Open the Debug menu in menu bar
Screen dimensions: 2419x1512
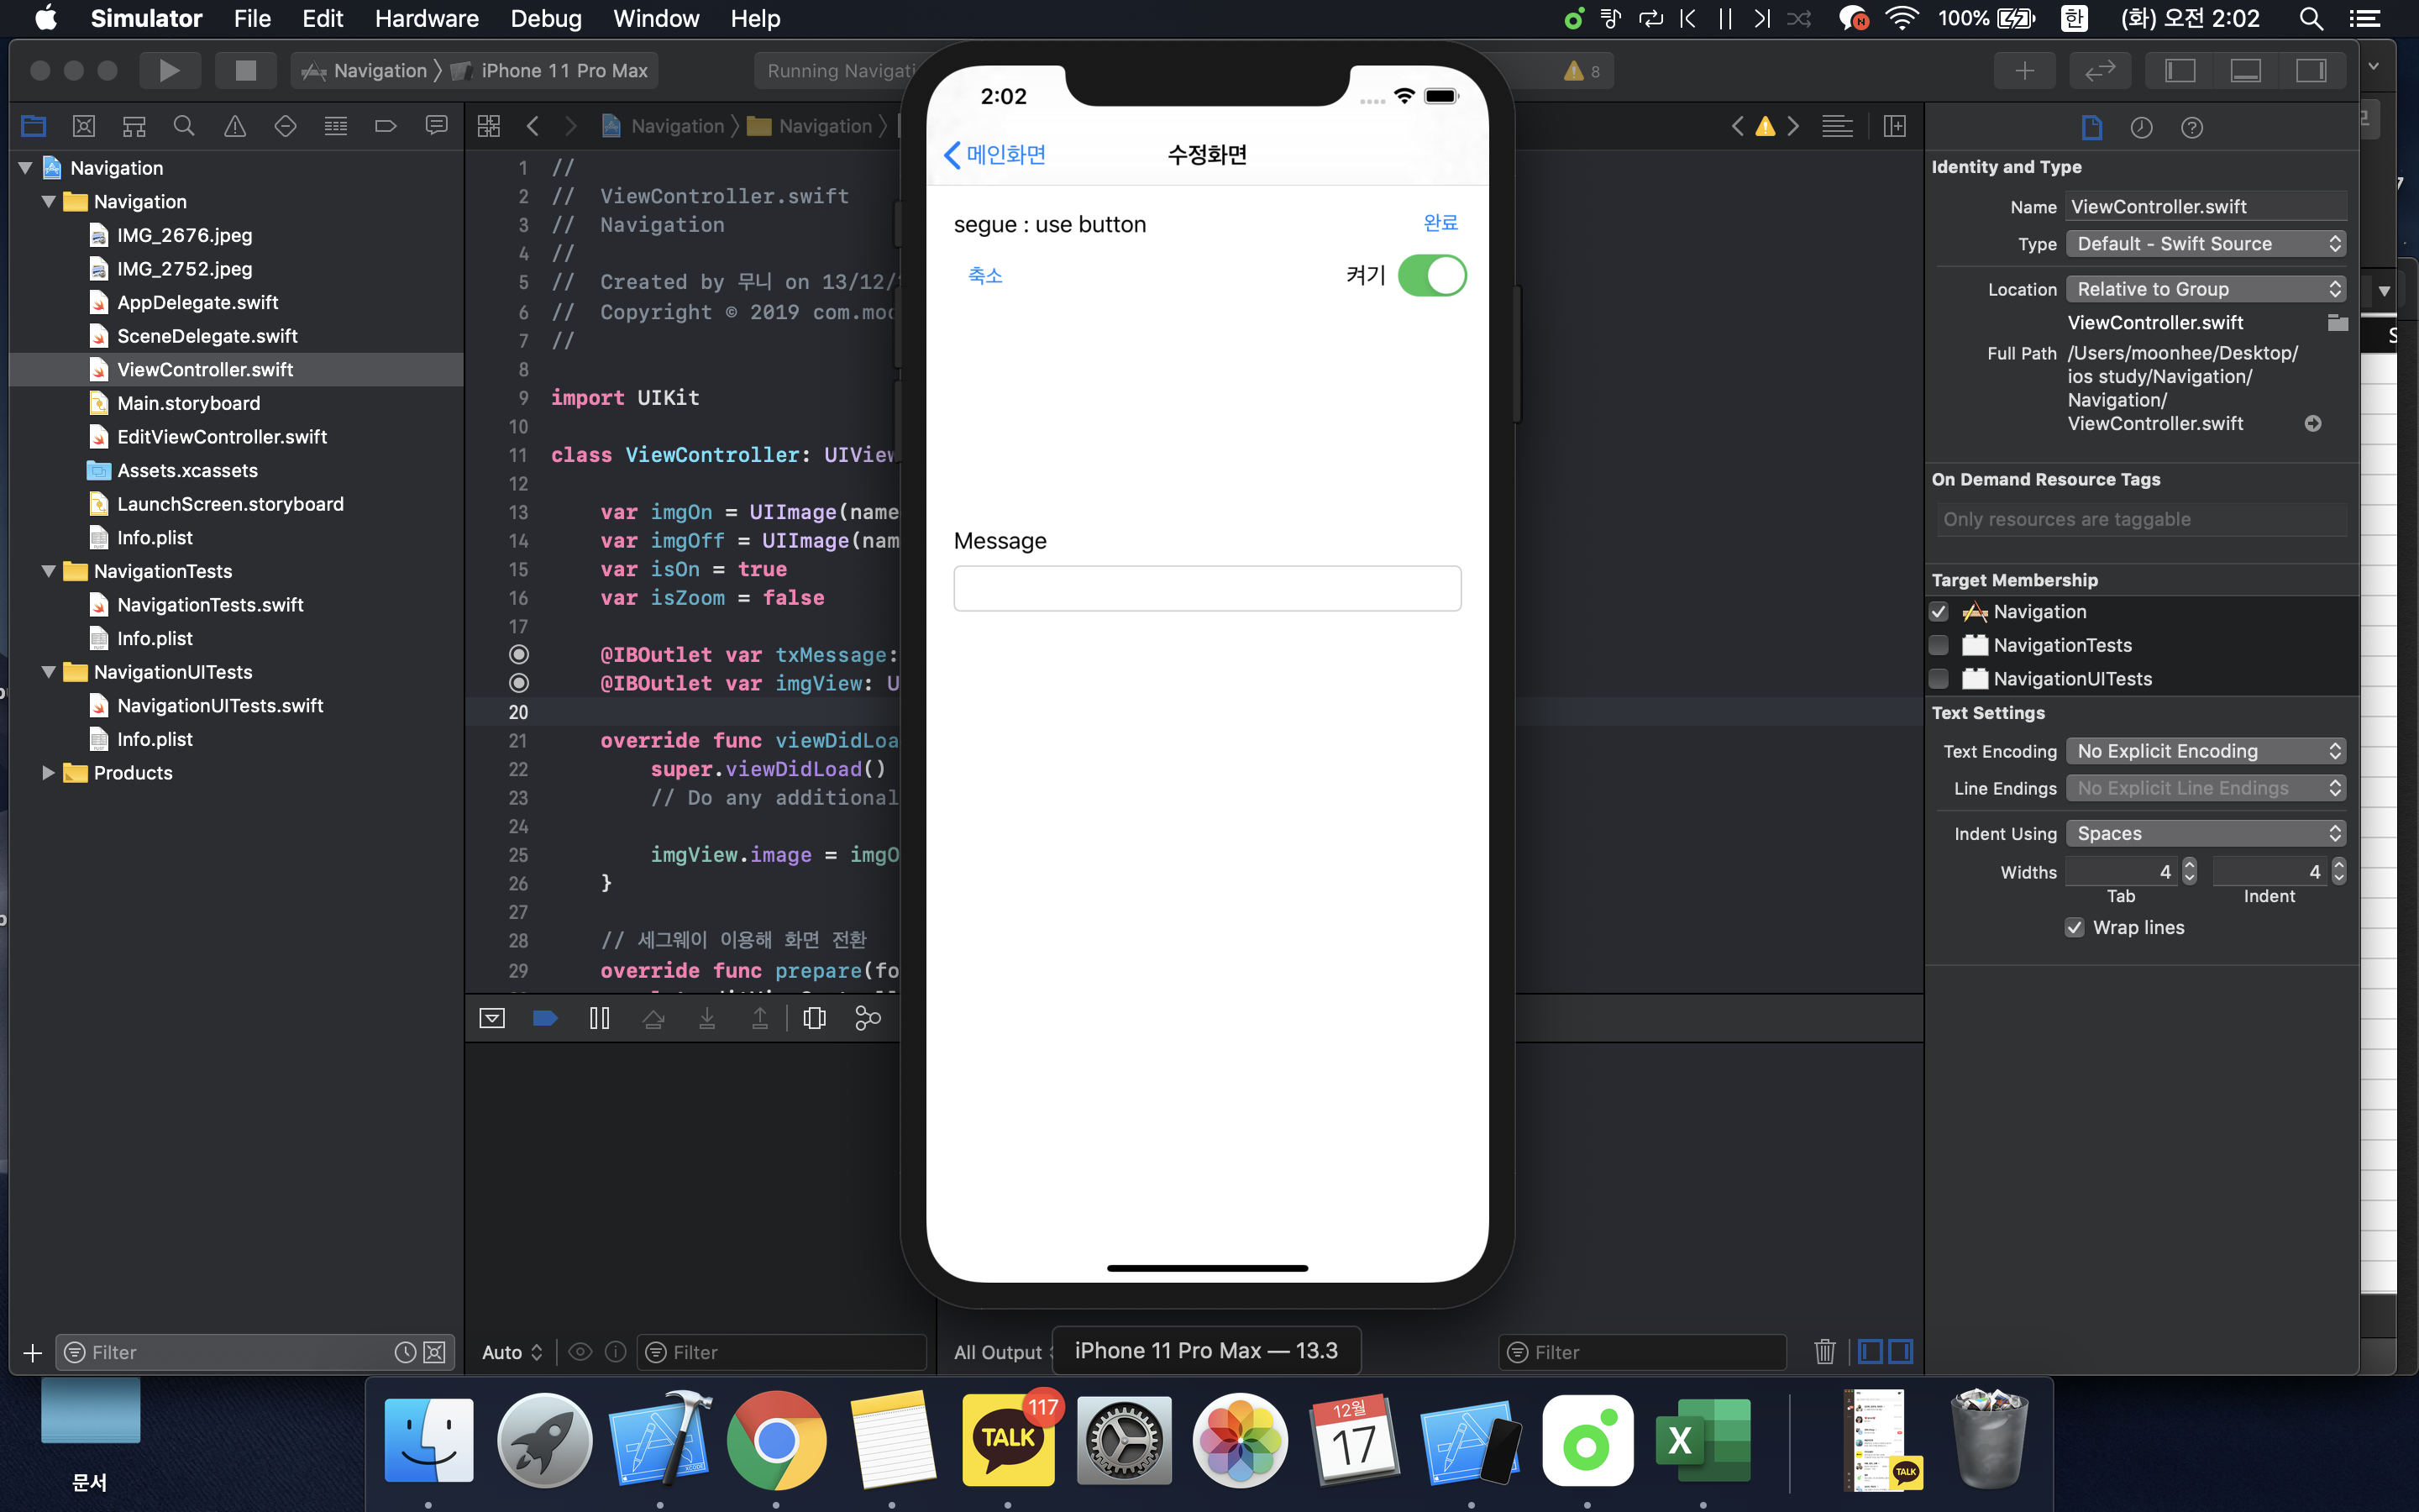click(x=545, y=18)
